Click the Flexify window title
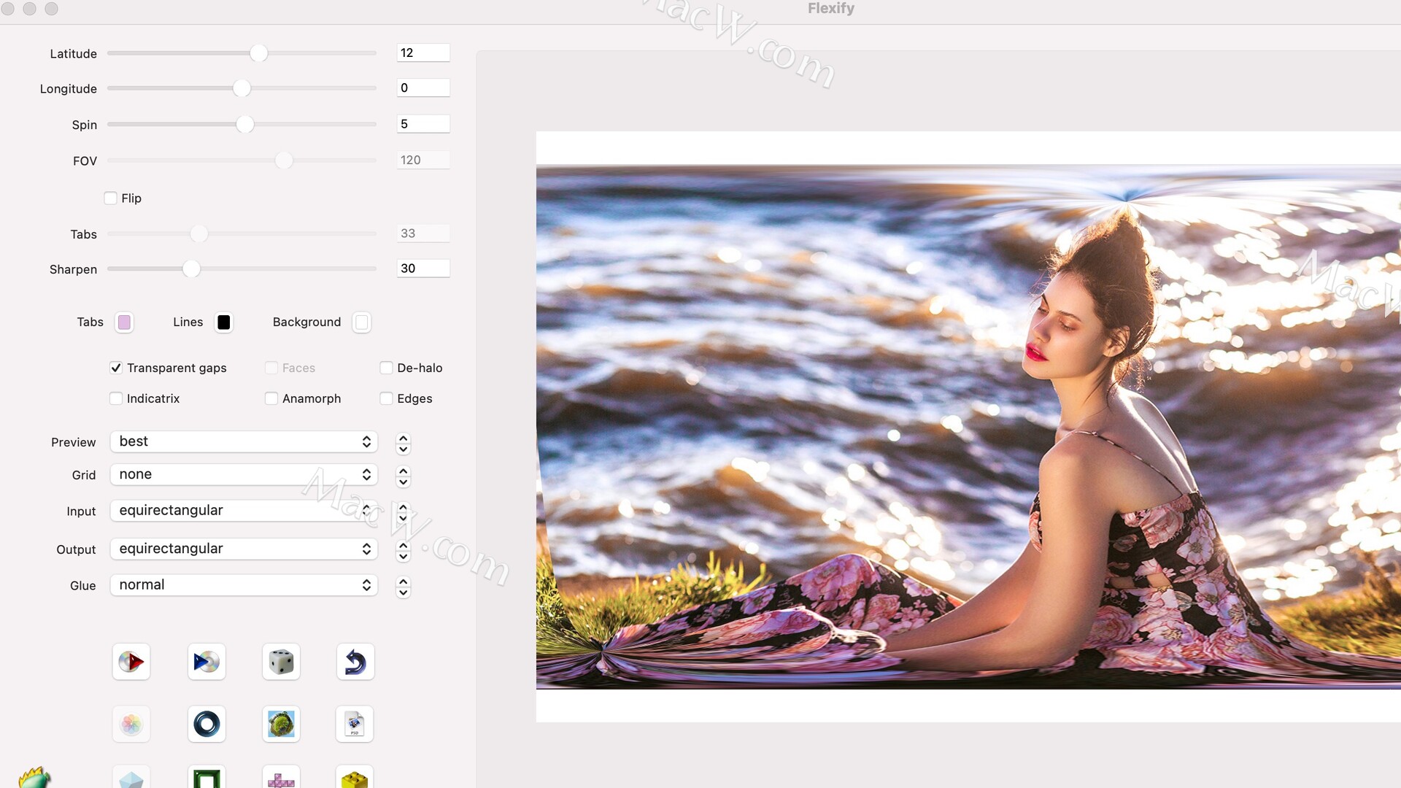 [830, 9]
